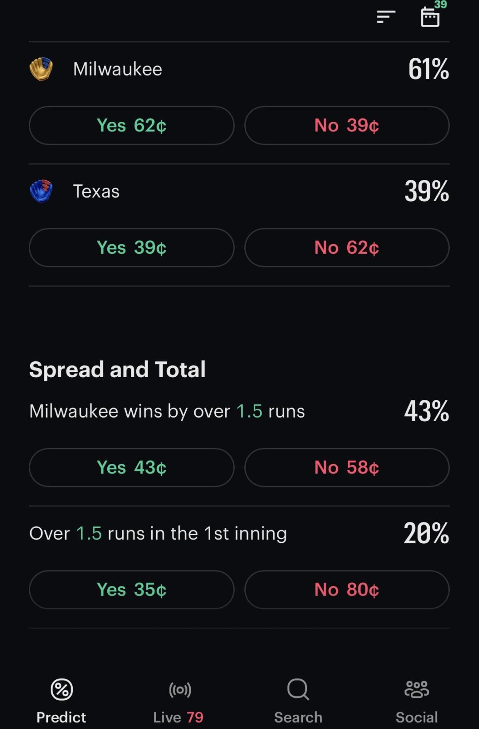The width and height of the screenshot is (479, 729).
Task: Select Yes 35¢ for 1st inning runs
Action: coord(132,590)
